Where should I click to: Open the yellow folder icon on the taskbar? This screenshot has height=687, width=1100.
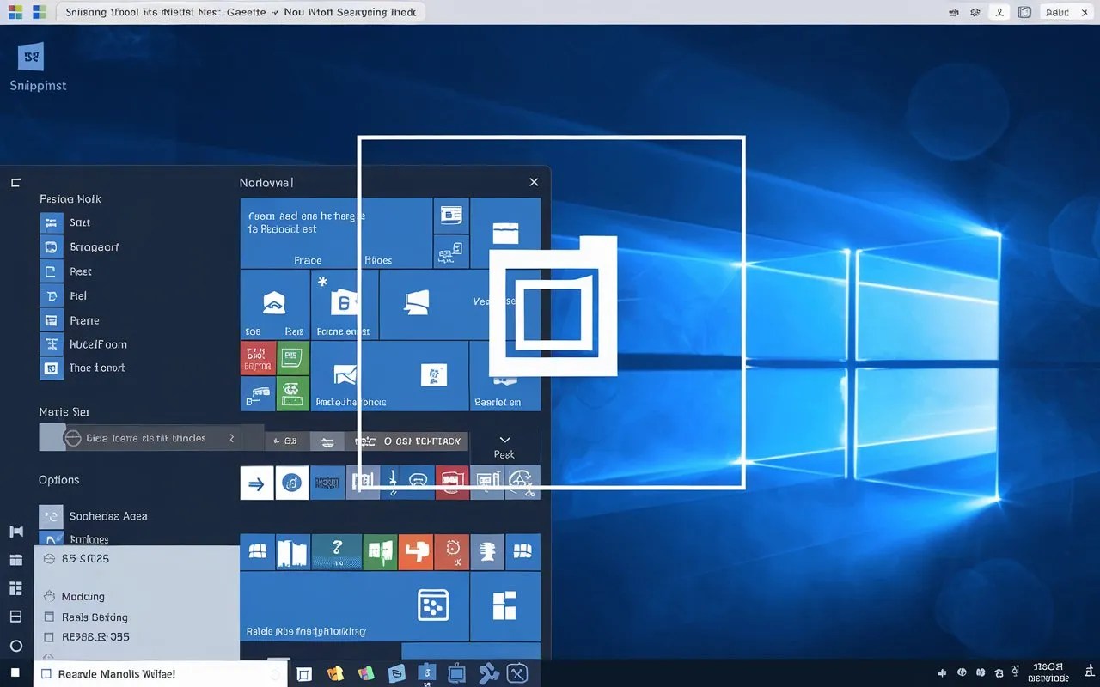(x=336, y=674)
